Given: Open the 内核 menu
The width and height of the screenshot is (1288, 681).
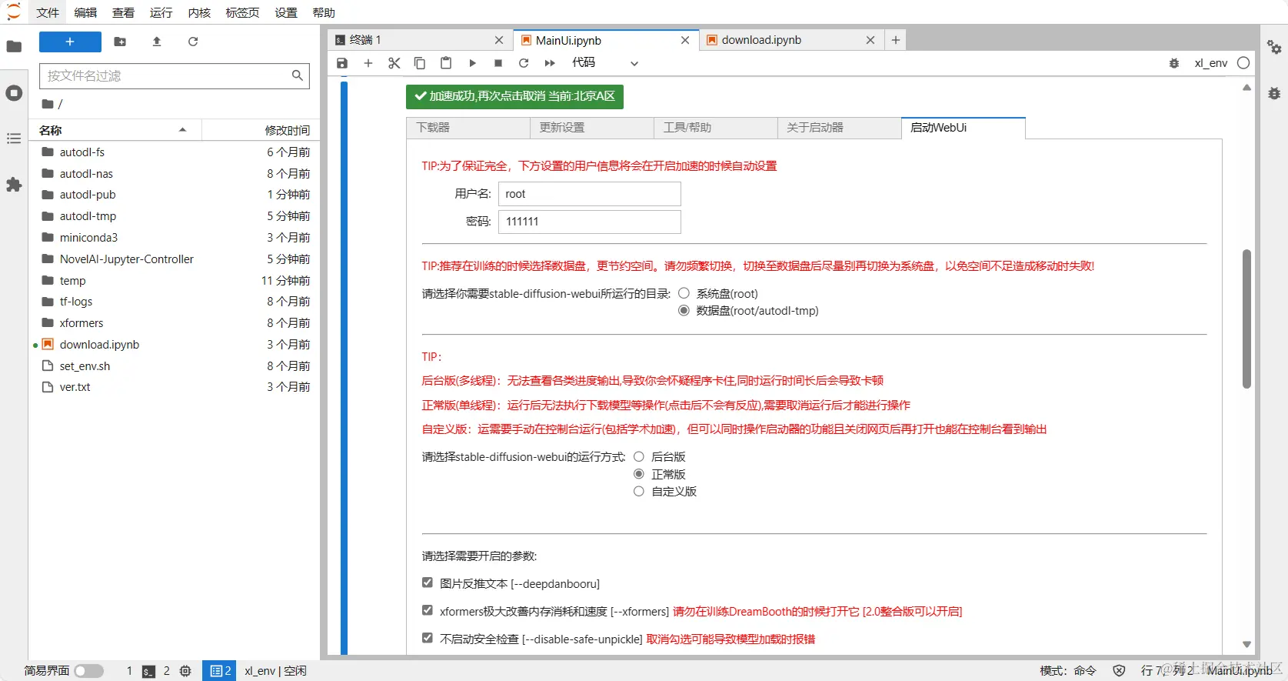Looking at the screenshot, I should pyautogui.click(x=199, y=12).
